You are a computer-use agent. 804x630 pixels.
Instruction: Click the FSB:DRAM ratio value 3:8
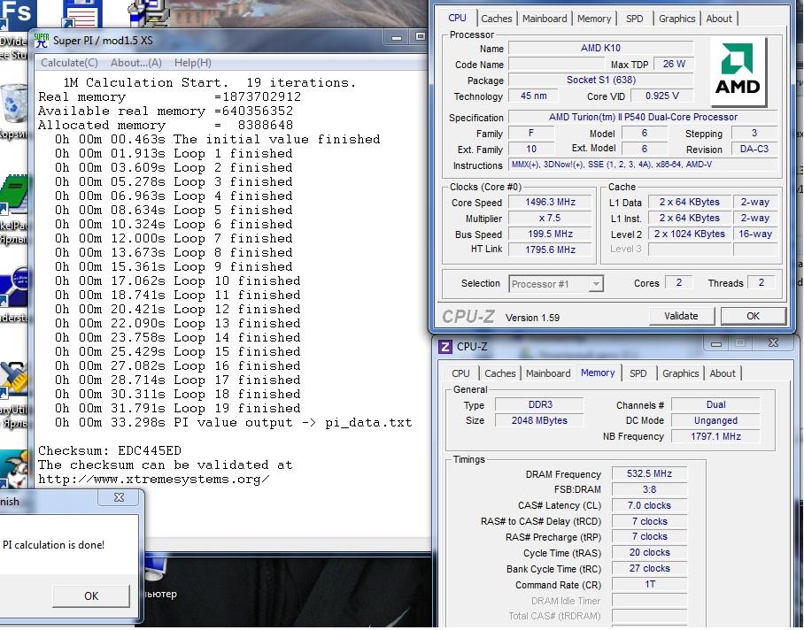point(649,489)
